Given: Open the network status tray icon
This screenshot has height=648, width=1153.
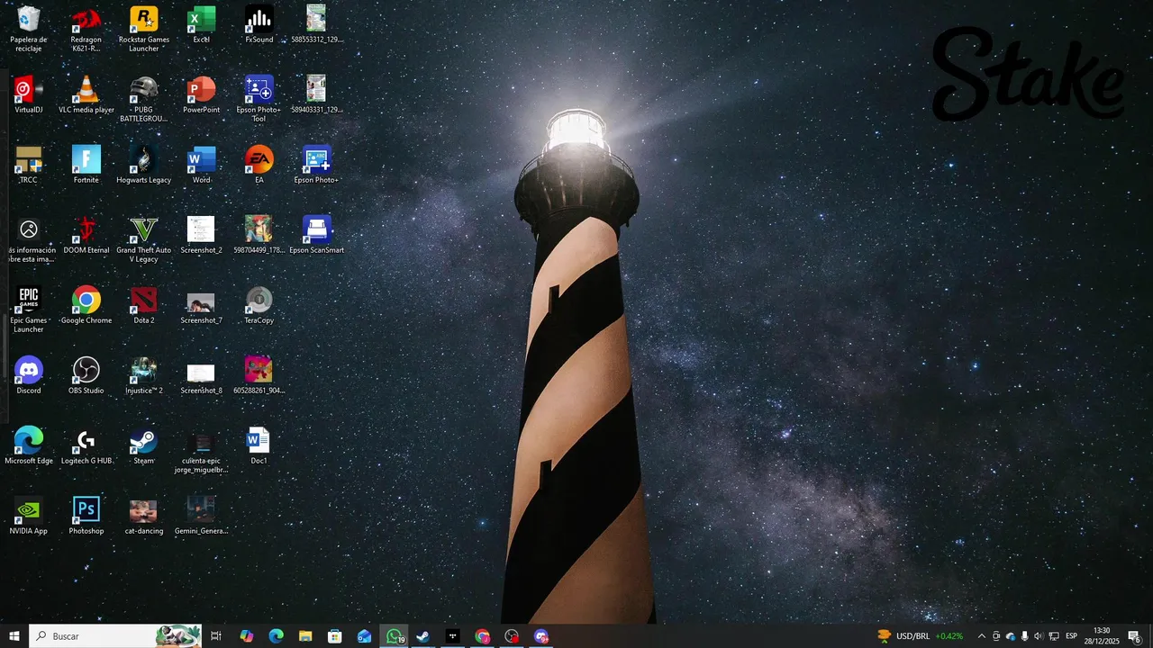Looking at the screenshot, I should (1054, 636).
